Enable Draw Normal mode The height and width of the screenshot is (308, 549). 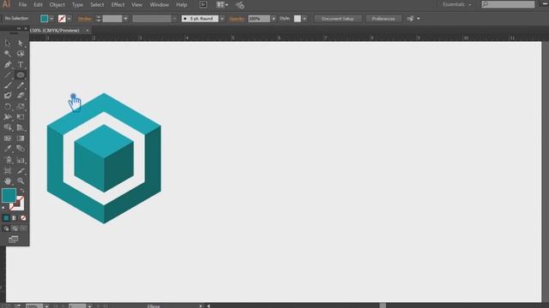[x=6, y=228]
